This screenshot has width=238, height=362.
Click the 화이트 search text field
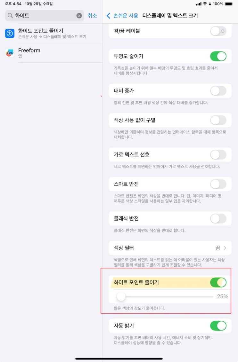[x=45, y=15]
